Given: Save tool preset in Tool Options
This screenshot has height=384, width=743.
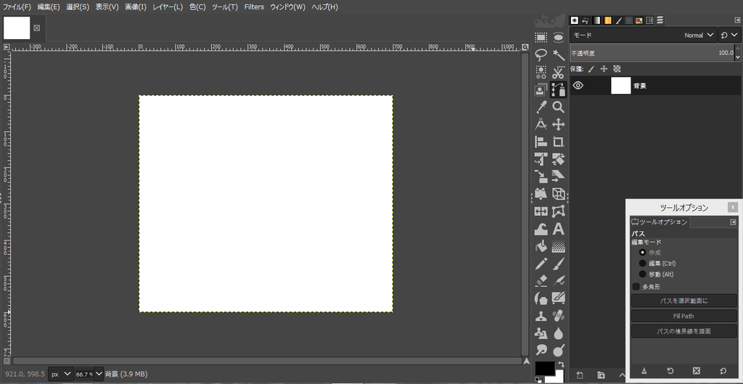Looking at the screenshot, I should pyautogui.click(x=644, y=371).
